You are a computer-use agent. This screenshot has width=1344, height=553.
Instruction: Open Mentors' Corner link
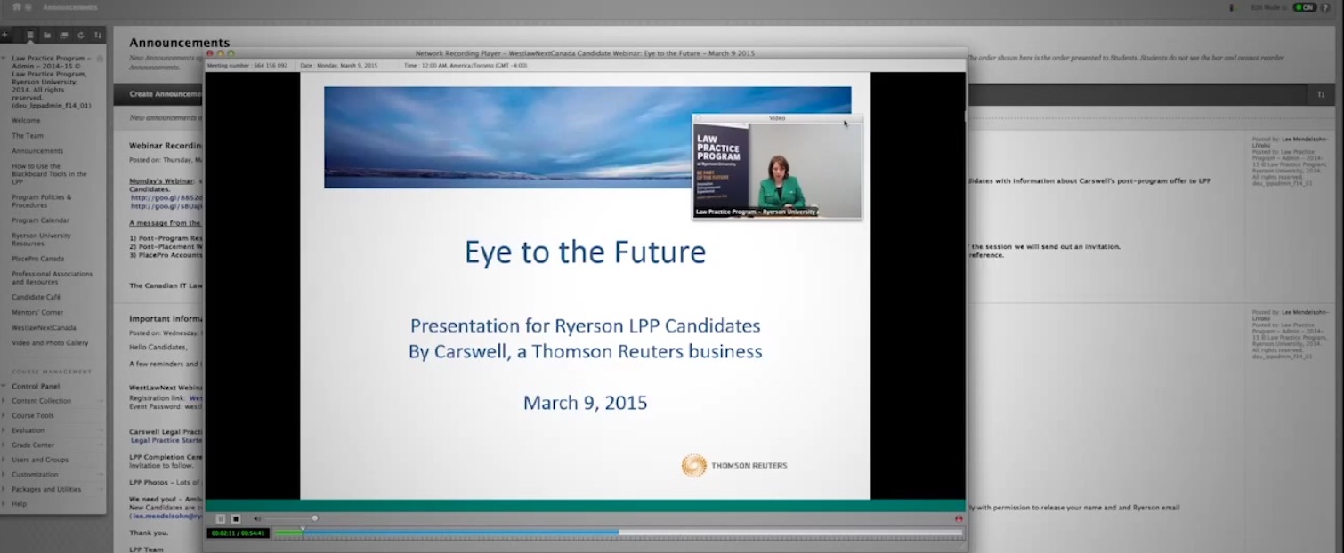click(x=37, y=312)
